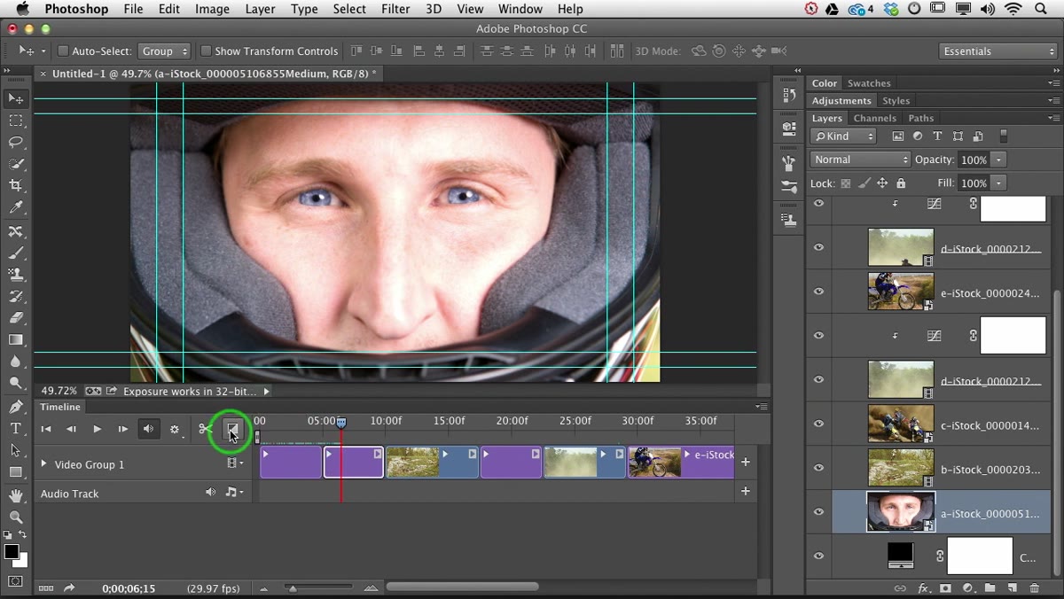1064x599 pixels.
Task: Select the Hand tool
Action: pyautogui.click(x=16, y=495)
